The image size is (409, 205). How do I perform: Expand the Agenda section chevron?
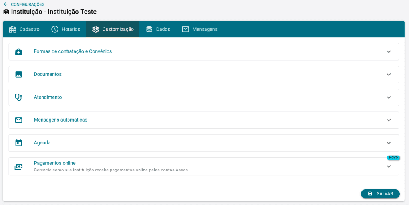(x=389, y=143)
